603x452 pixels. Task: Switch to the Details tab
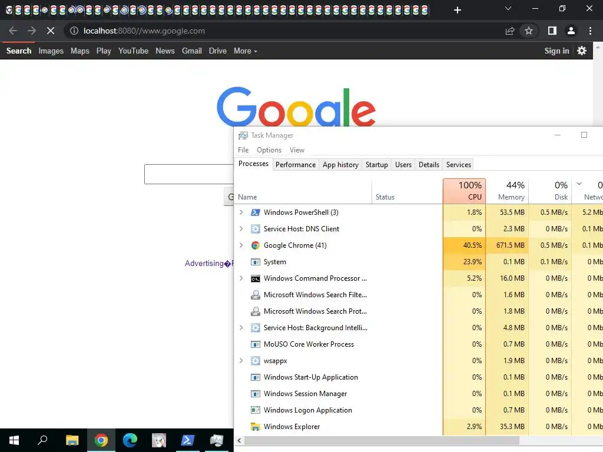click(429, 165)
